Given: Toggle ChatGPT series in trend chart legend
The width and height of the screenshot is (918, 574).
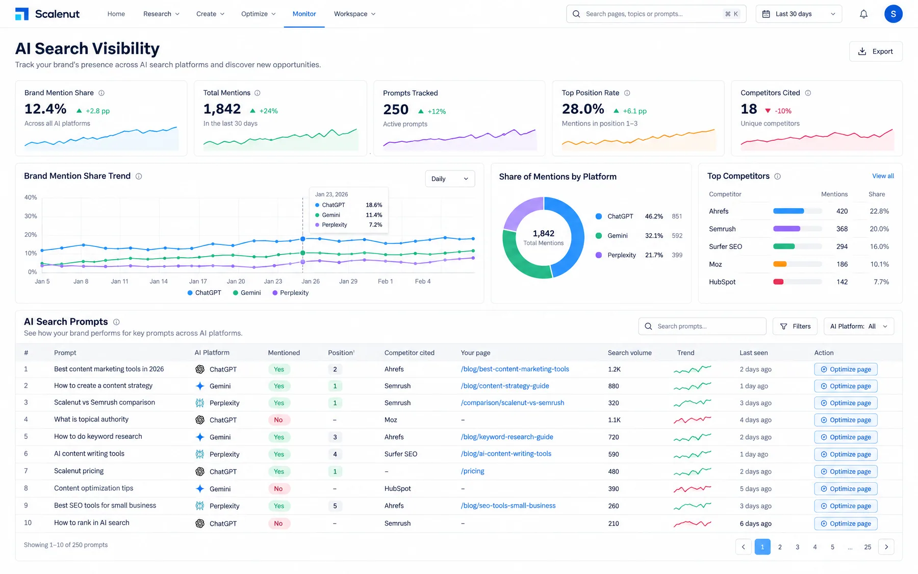Looking at the screenshot, I should pos(205,293).
